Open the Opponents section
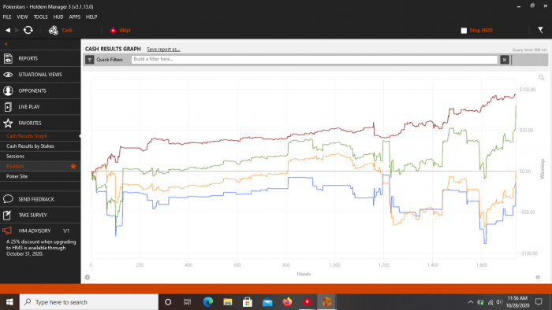 [40, 90]
